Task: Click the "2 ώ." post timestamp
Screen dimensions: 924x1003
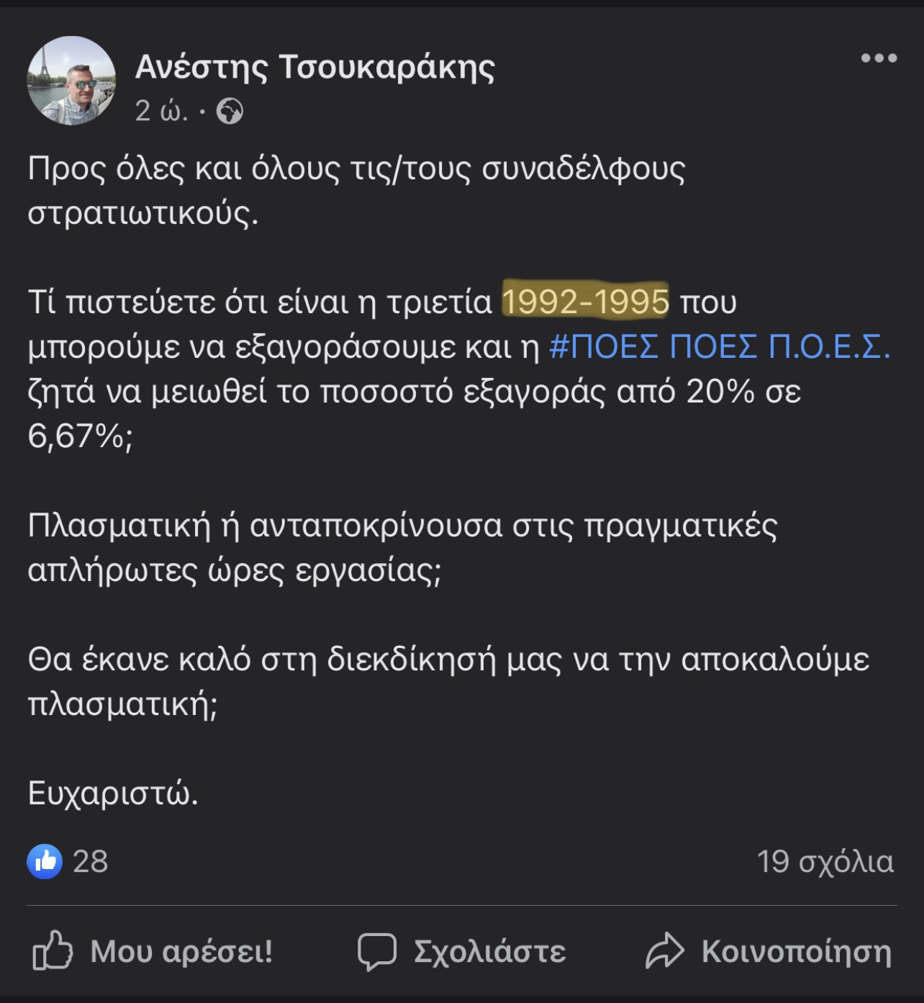Action: tap(161, 111)
